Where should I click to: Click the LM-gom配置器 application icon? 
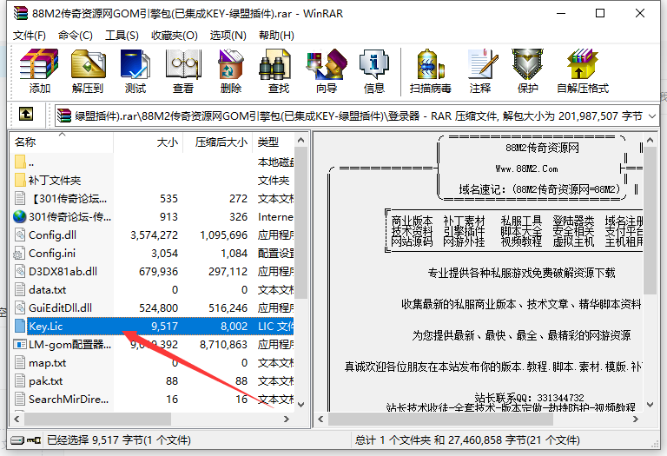coord(20,344)
